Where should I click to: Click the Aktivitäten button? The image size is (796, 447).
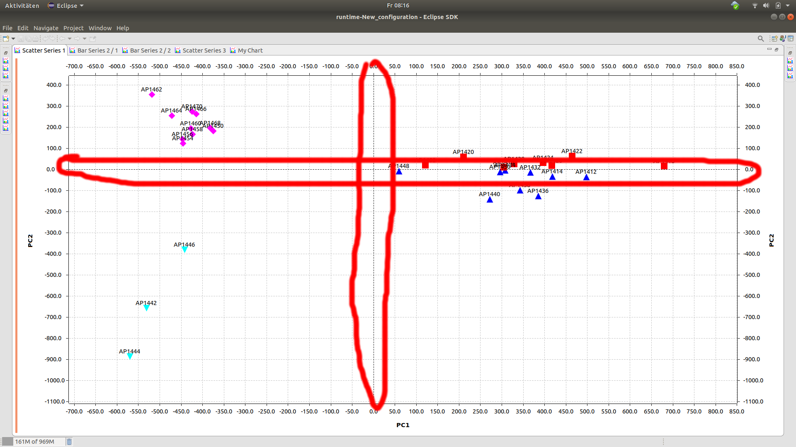click(x=22, y=5)
